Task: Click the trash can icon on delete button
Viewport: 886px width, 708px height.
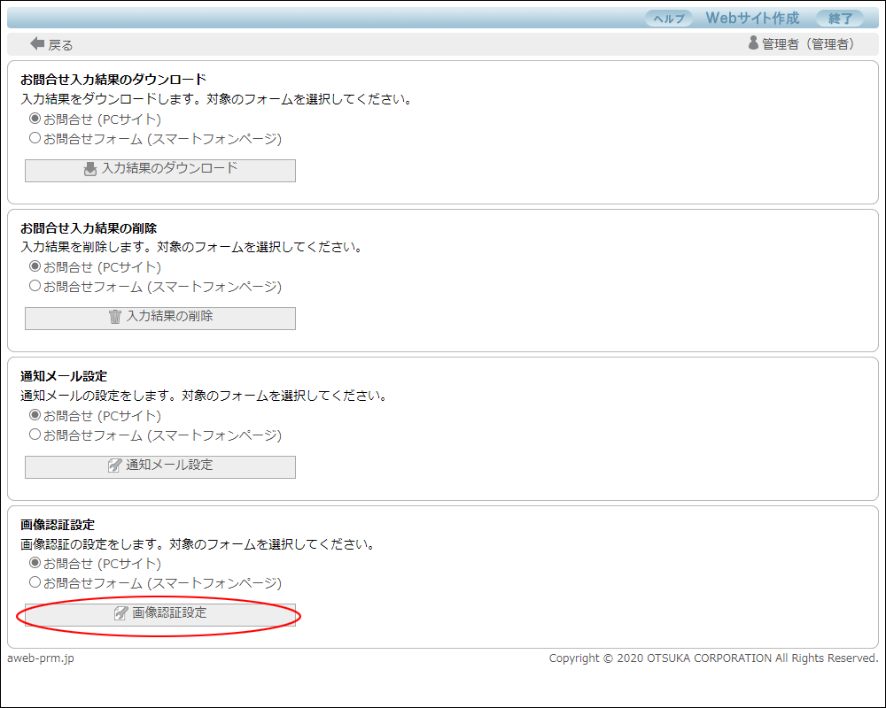Action: coord(115,317)
